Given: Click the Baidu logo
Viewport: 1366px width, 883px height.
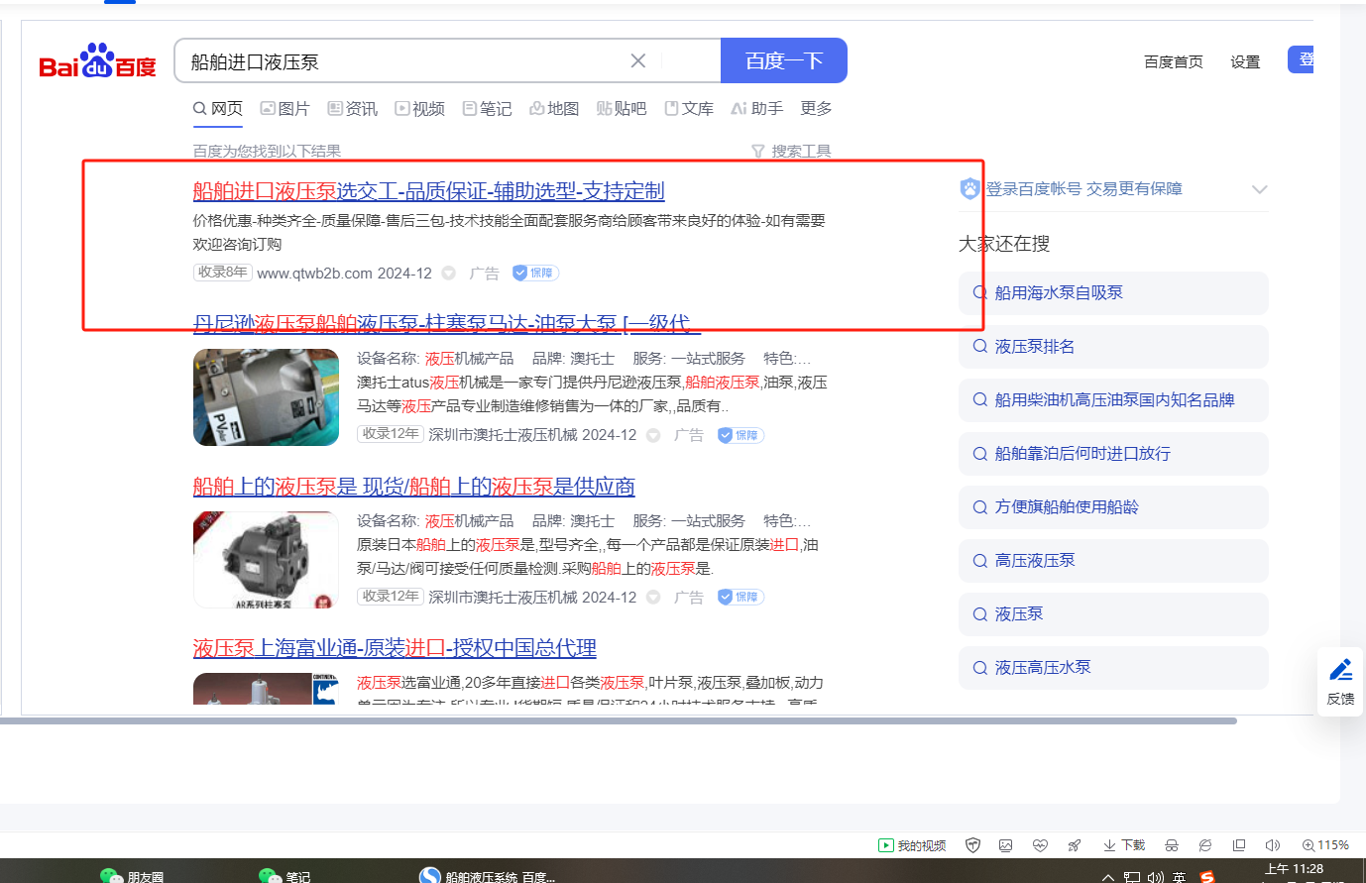Looking at the screenshot, I should [97, 61].
